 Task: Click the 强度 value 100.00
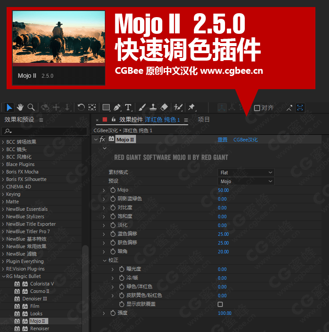click(x=225, y=313)
